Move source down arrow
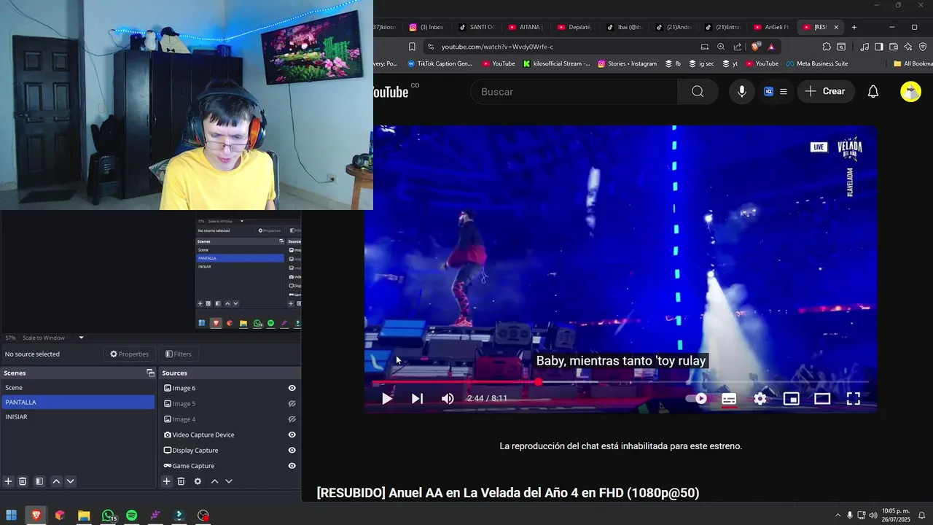 click(229, 481)
